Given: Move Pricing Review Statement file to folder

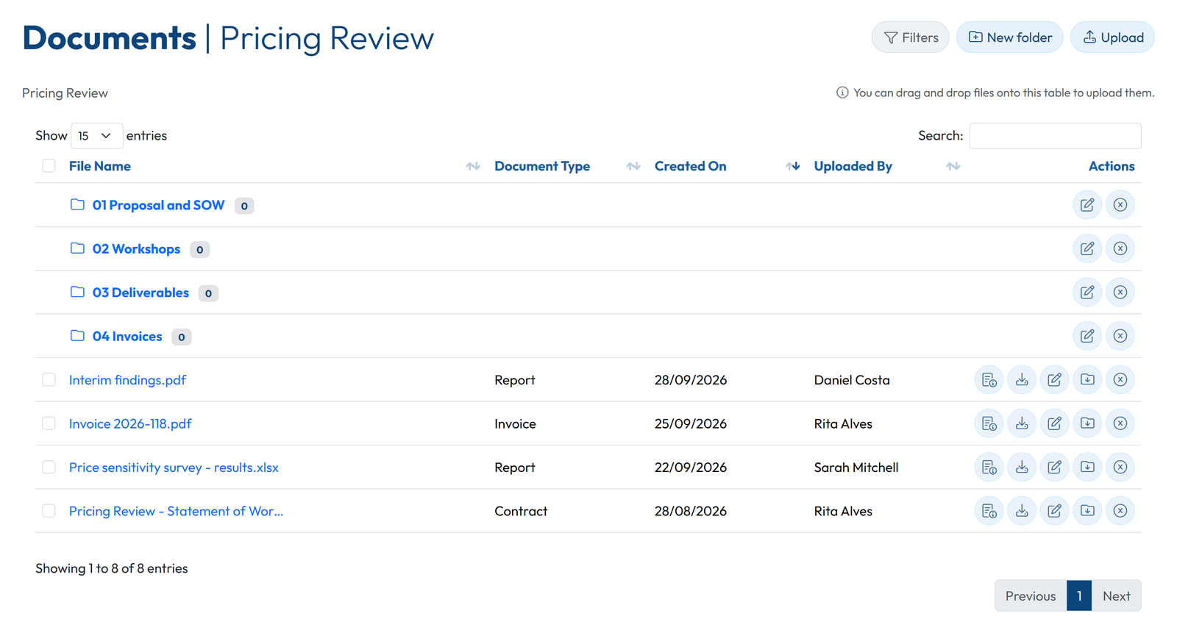Looking at the screenshot, I should (1087, 511).
